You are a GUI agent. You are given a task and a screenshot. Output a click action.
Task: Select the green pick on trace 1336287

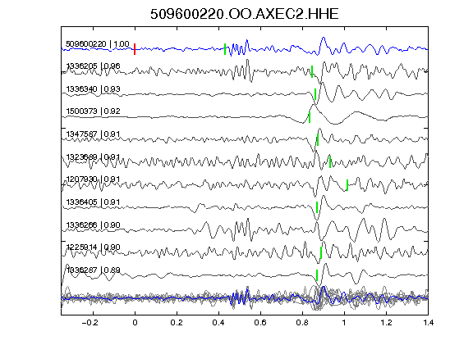pos(317,275)
